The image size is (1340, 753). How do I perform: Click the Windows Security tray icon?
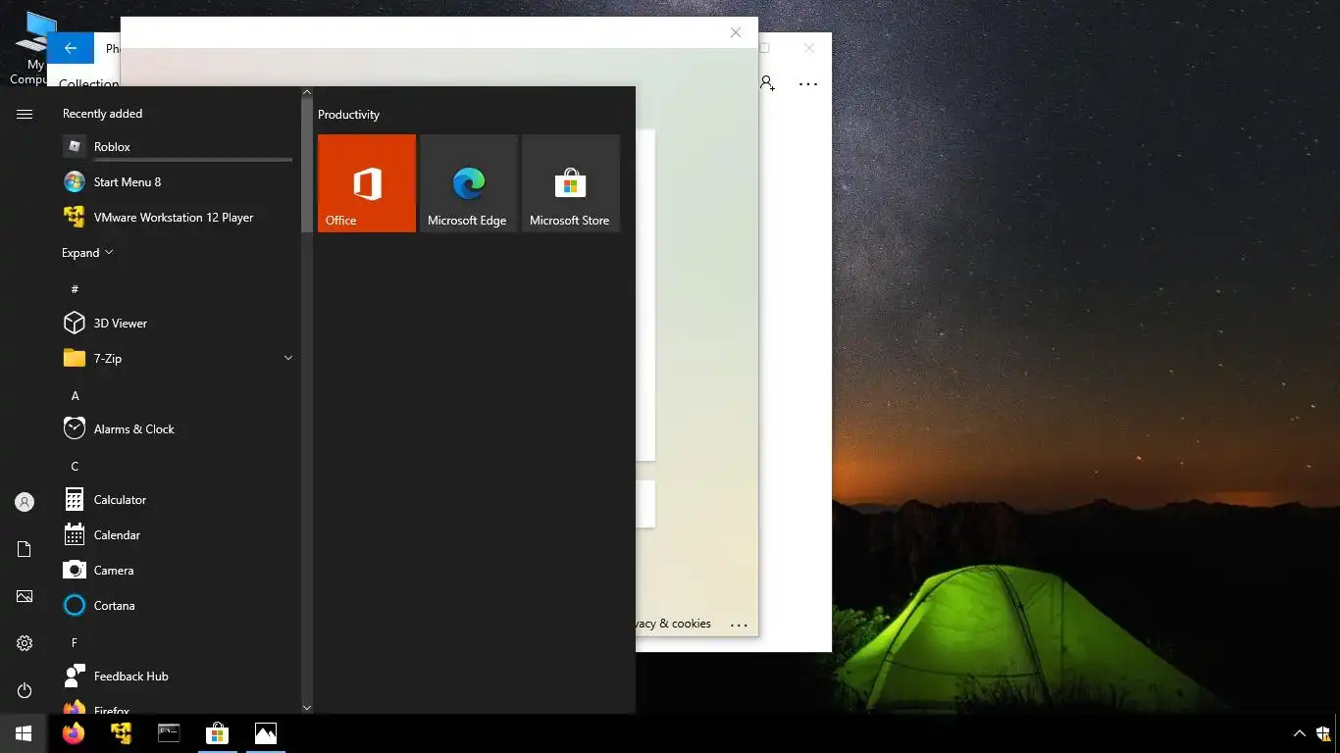(1324, 733)
